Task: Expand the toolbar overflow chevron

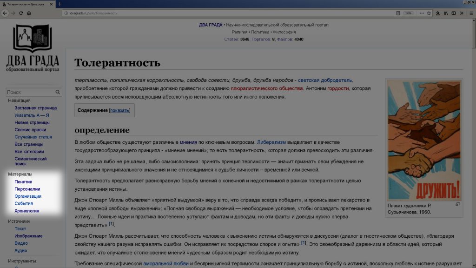Action: click(x=462, y=13)
